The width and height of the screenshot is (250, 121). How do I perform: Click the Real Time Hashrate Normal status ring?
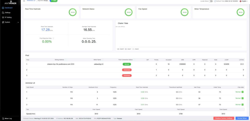click(73, 12)
